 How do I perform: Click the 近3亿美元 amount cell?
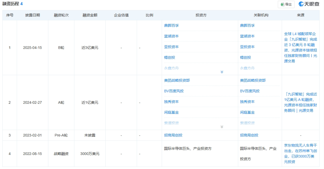click(90, 48)
